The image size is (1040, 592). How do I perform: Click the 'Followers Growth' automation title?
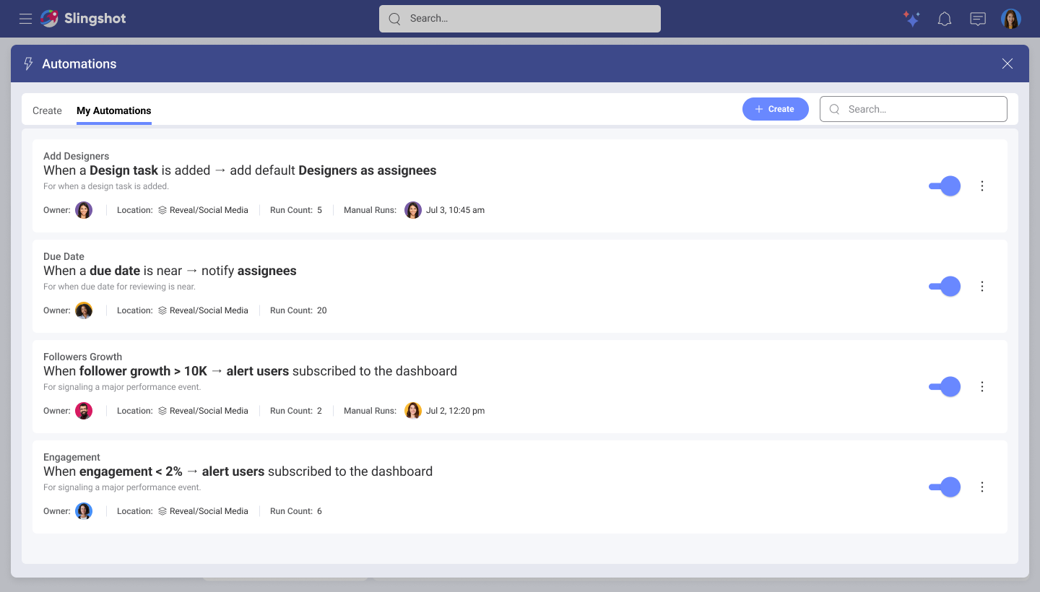pyautogui.click(x=82, y=357)
